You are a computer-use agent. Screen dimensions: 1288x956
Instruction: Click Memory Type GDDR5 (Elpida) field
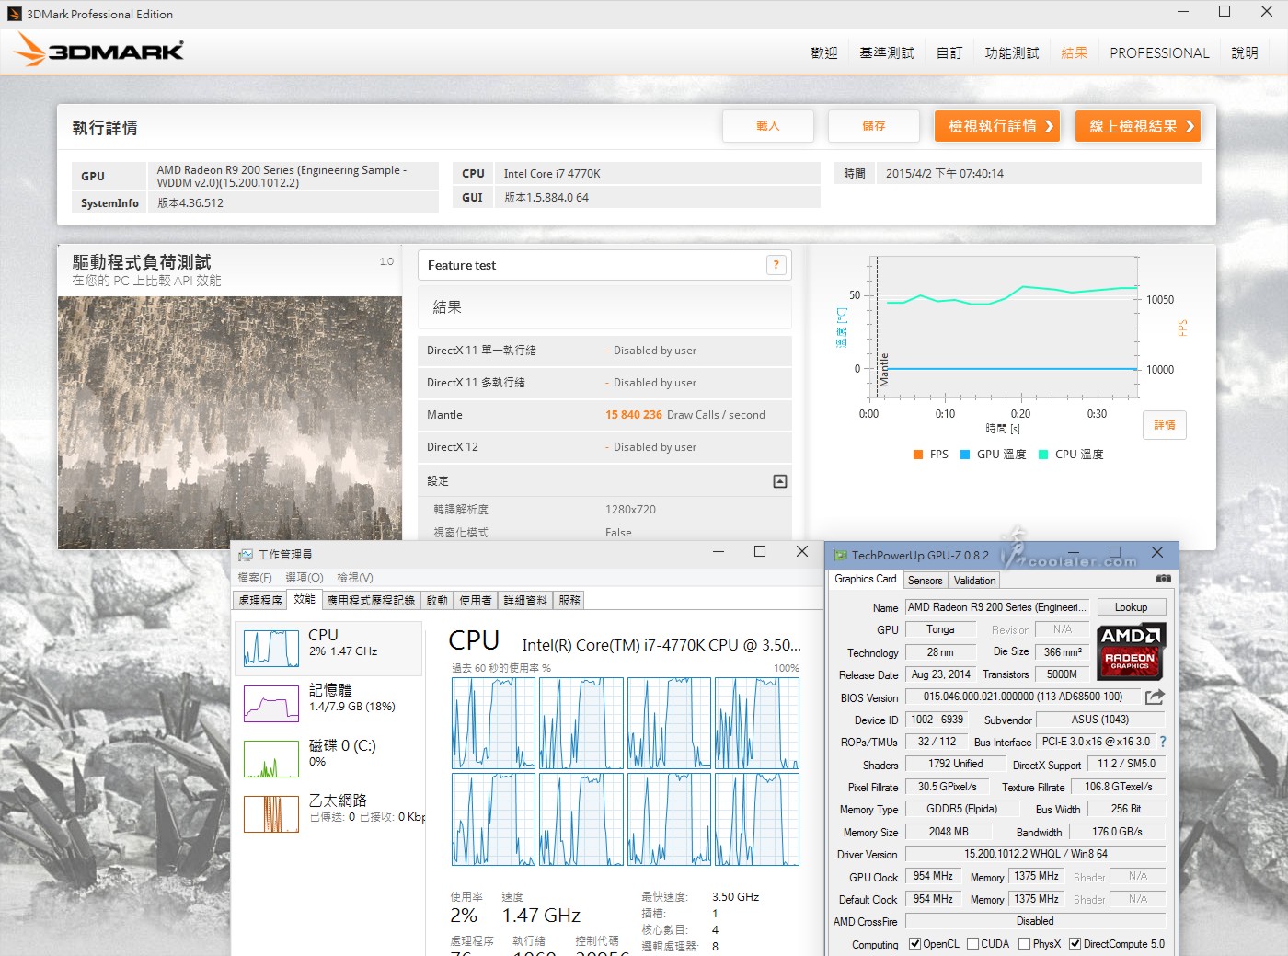(x=962, y=809)
